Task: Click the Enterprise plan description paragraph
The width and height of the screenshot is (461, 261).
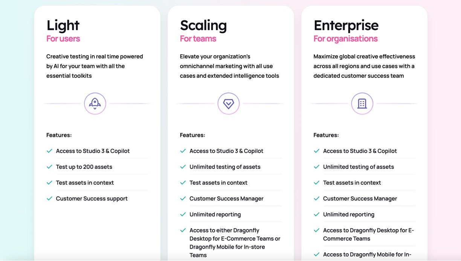Action: click(x=364, y=66)
